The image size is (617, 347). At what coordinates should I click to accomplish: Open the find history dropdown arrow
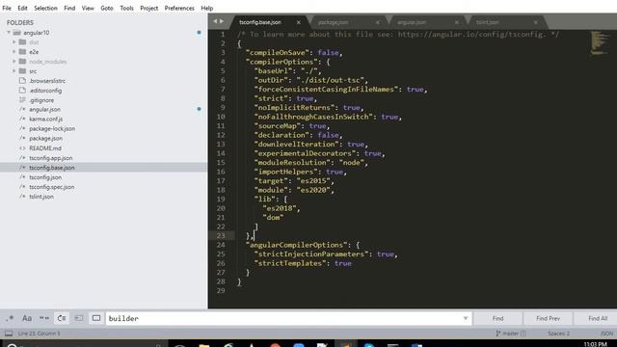click(466, 318)
